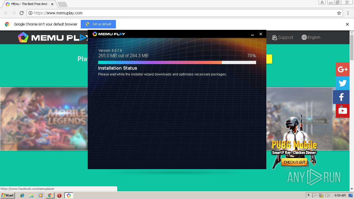
Task: Dismiss the default browser notification bar
Action: [347, 24]
